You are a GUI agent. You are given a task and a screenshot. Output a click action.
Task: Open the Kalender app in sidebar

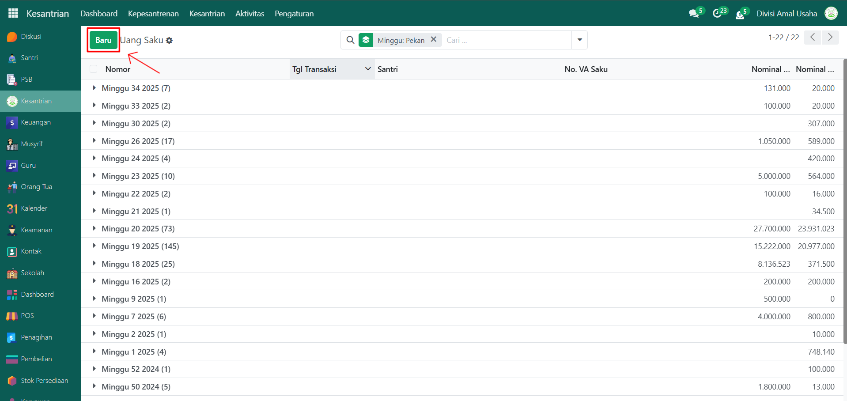coord(34,208)
